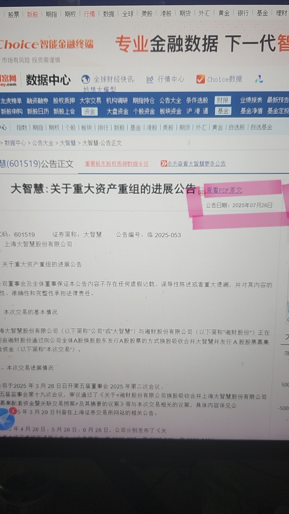Click the red arrow icon before 点击查看大智慧更多公告
Viewport: 289px width, 514px height.
163,164
